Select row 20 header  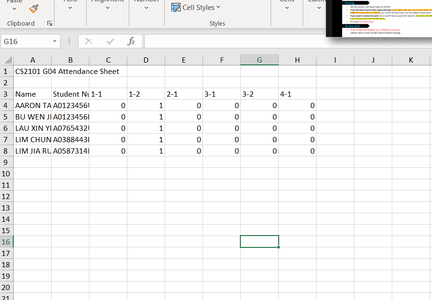pyautogui.click(x=7, y=287)
